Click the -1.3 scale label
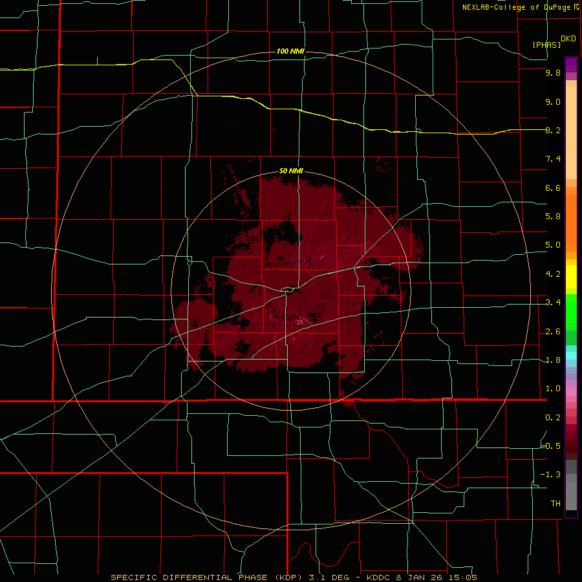The image size is (582, 582). [551, 475]
